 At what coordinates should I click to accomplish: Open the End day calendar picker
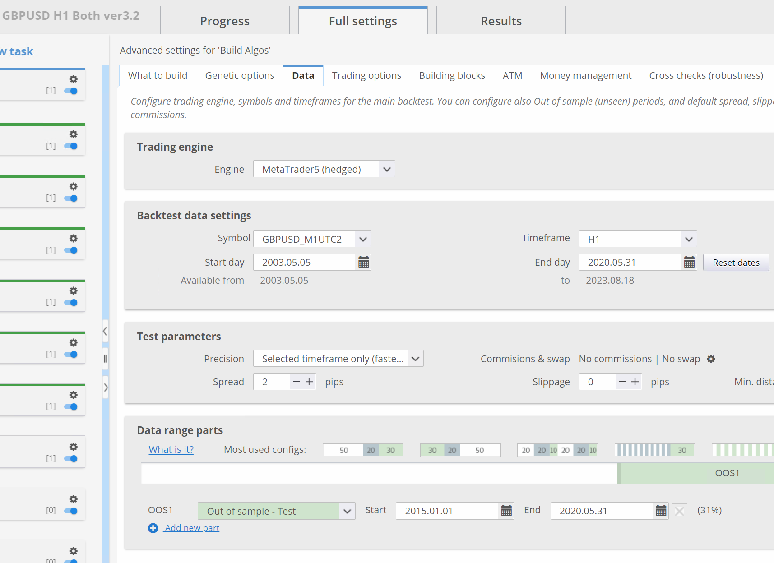click(x=689, y=262)
